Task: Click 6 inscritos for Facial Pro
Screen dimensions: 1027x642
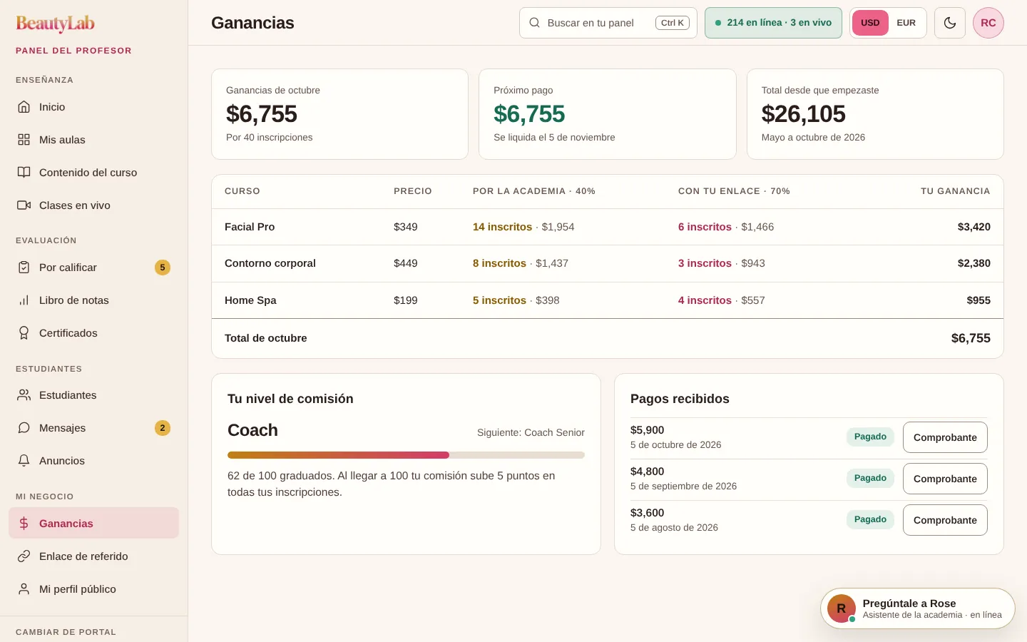Action: click(x=705, y=227)
